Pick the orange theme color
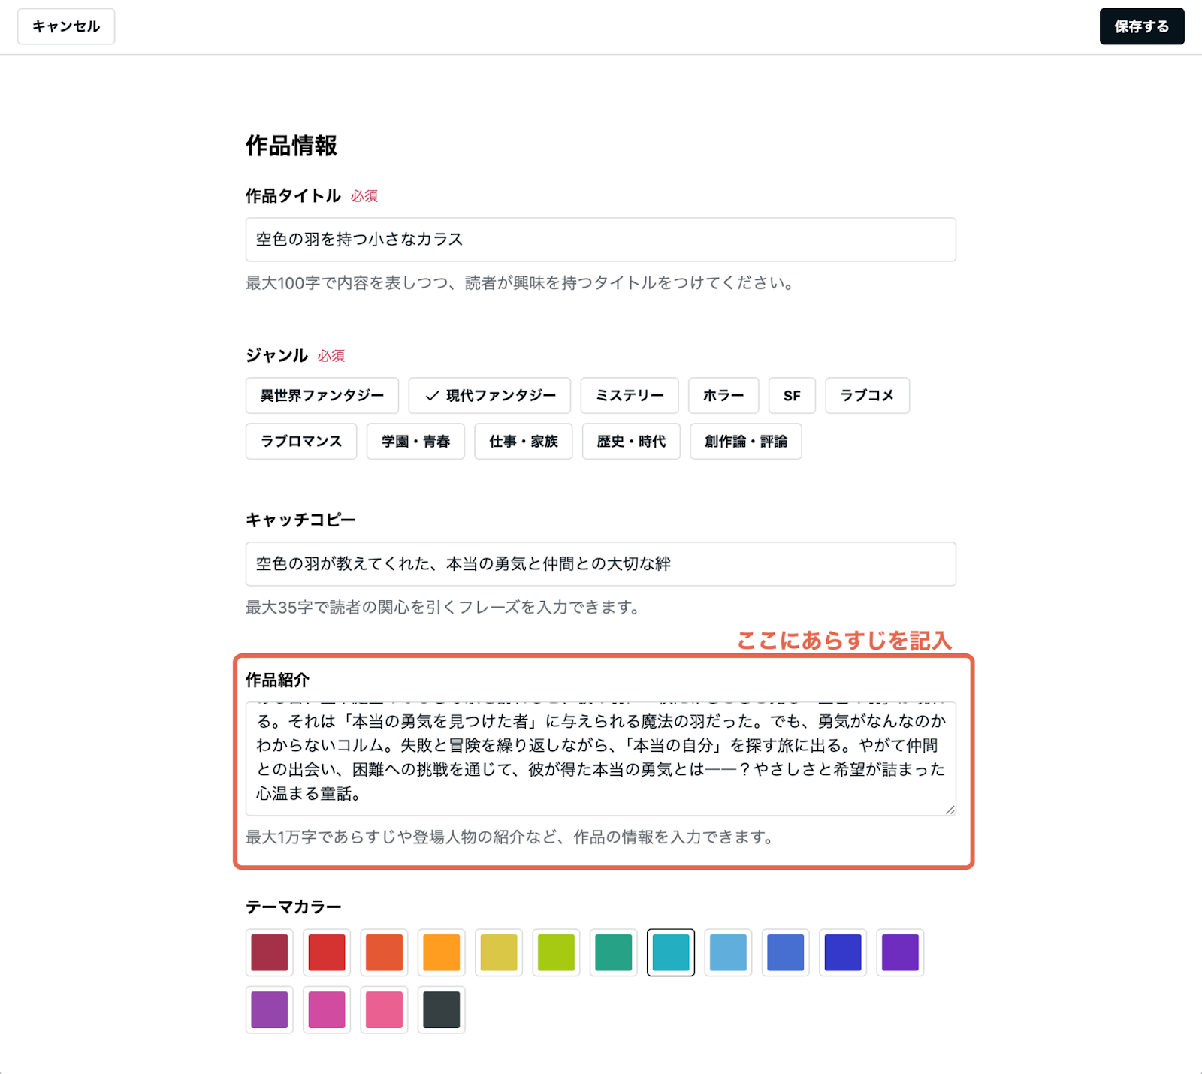Screen dimensions: 1202x1074 point(442,952)
